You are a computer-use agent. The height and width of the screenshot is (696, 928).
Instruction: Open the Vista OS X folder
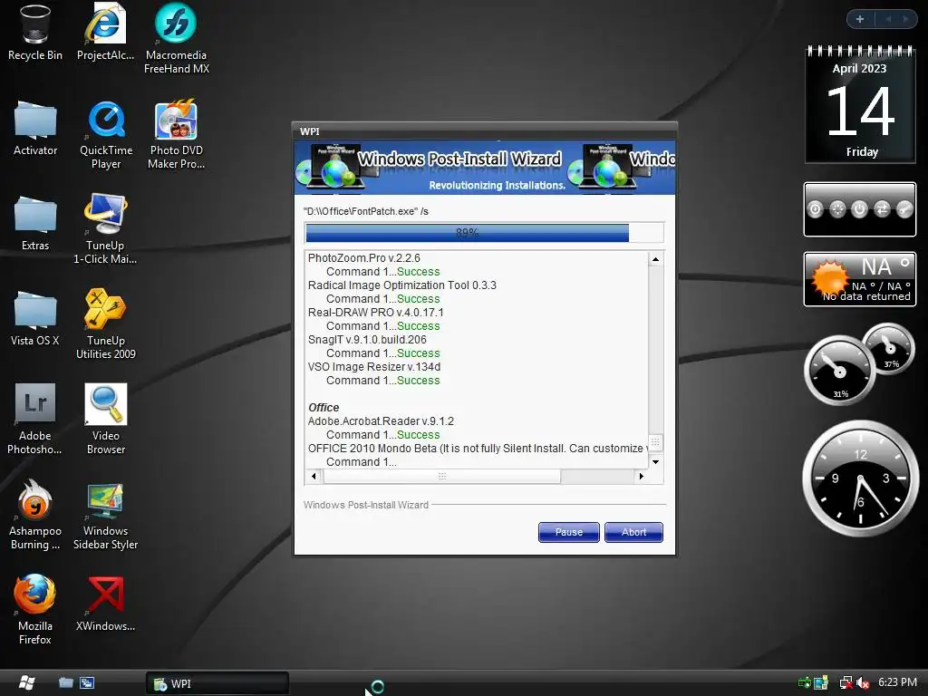(35, 319)
